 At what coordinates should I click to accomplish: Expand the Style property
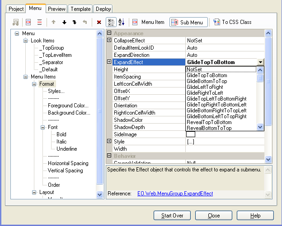(109, 141)
